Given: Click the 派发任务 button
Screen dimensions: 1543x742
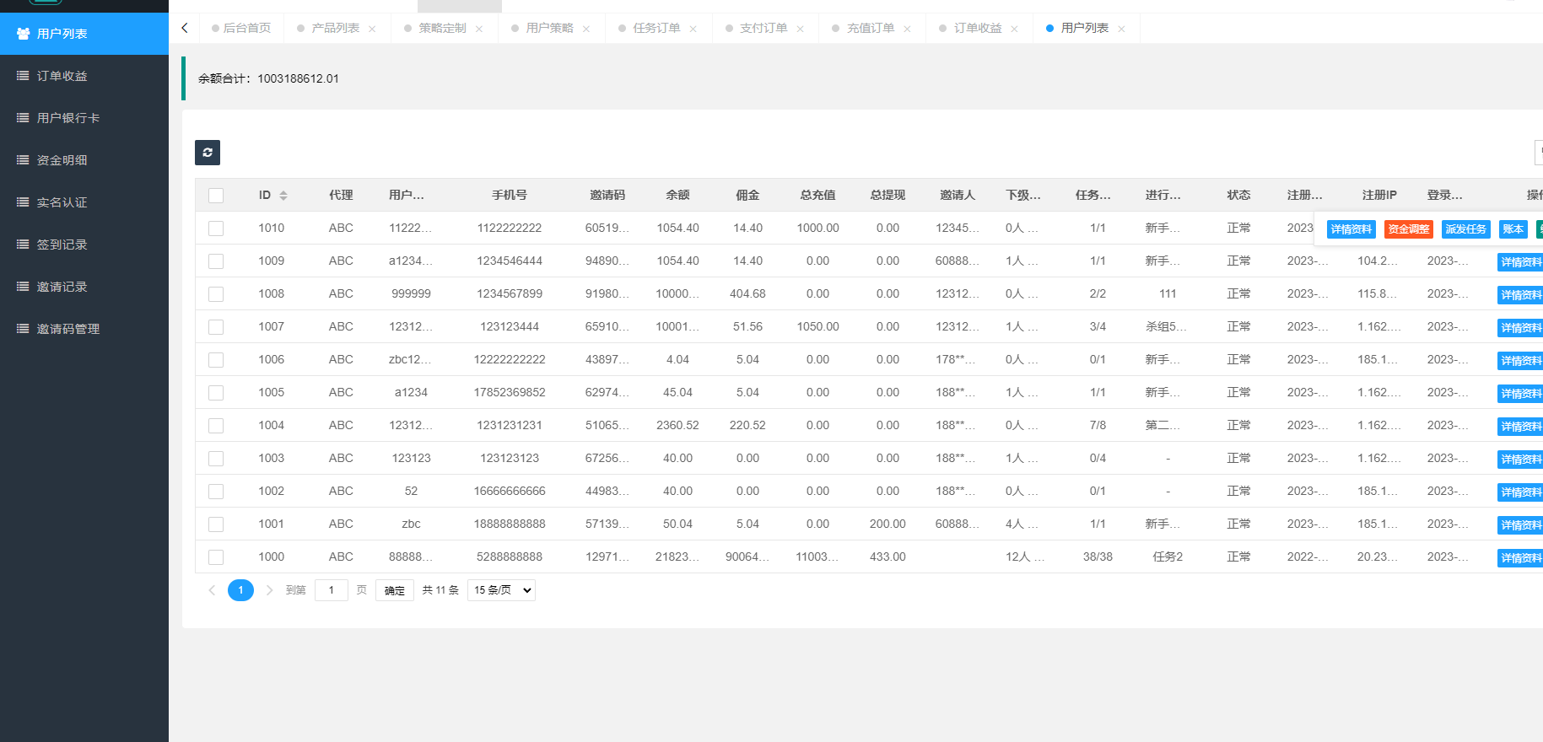Looking at the screenshot, I should (x=1466, y=229).
